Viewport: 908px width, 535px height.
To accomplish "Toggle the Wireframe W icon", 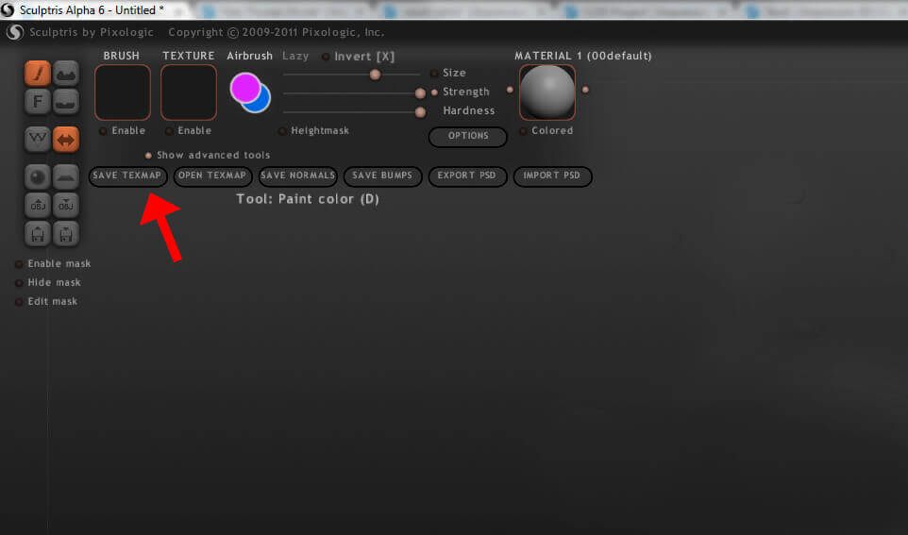I will (38, 140).
